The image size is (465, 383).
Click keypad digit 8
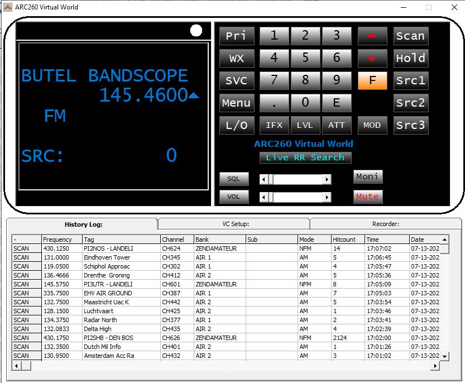click(x=305, y=80)
